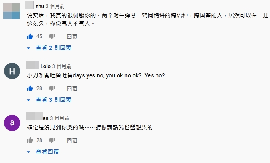Like the comment by zhu

click(30, 36)
